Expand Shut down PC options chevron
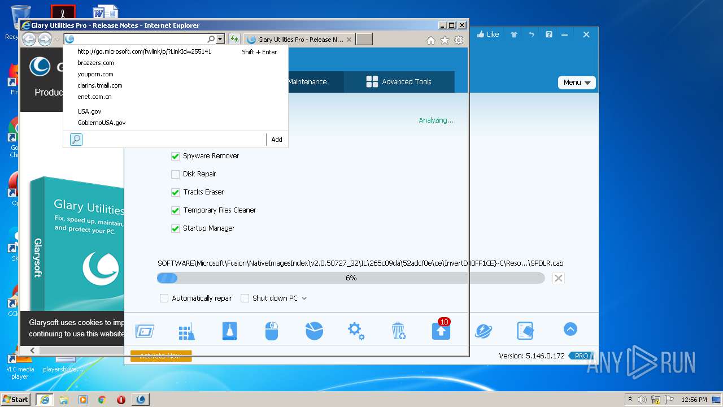 coord(304,298)
